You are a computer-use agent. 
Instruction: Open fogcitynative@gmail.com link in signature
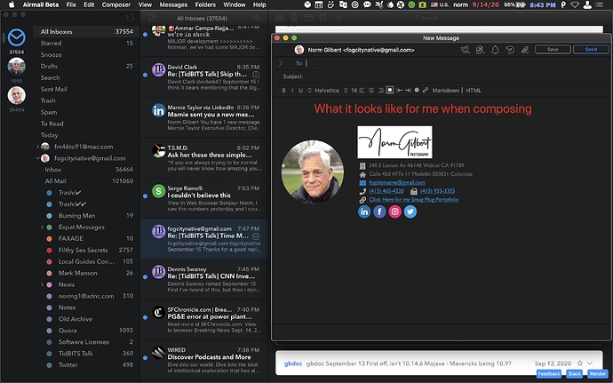397,183
